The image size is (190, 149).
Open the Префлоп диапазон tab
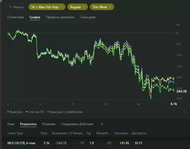tap(60, 17)
